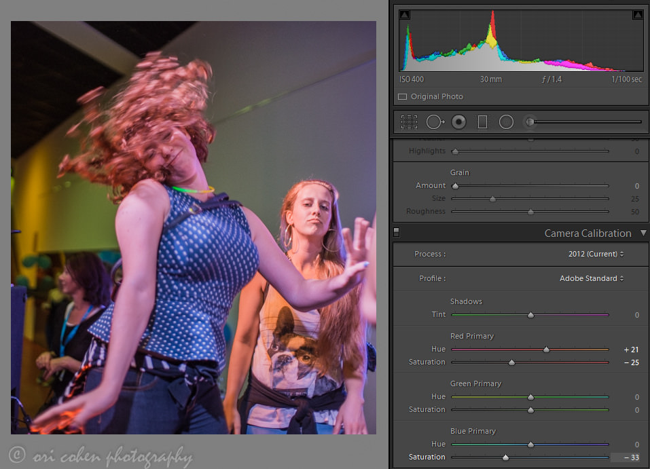Click the Grain Size slider
This screenshot has width=650, height=469.
tap(530, 199)
